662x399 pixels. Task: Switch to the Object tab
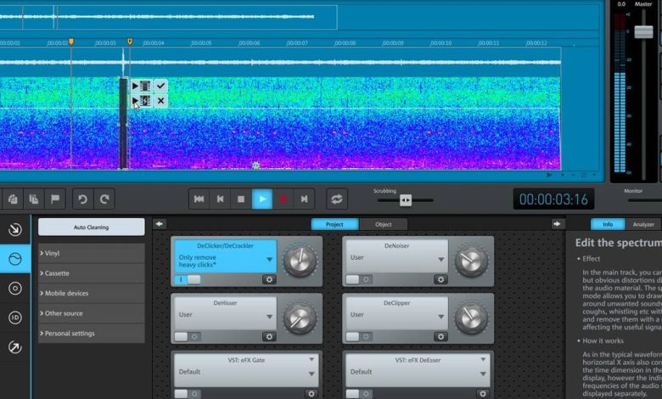point(384,224)
